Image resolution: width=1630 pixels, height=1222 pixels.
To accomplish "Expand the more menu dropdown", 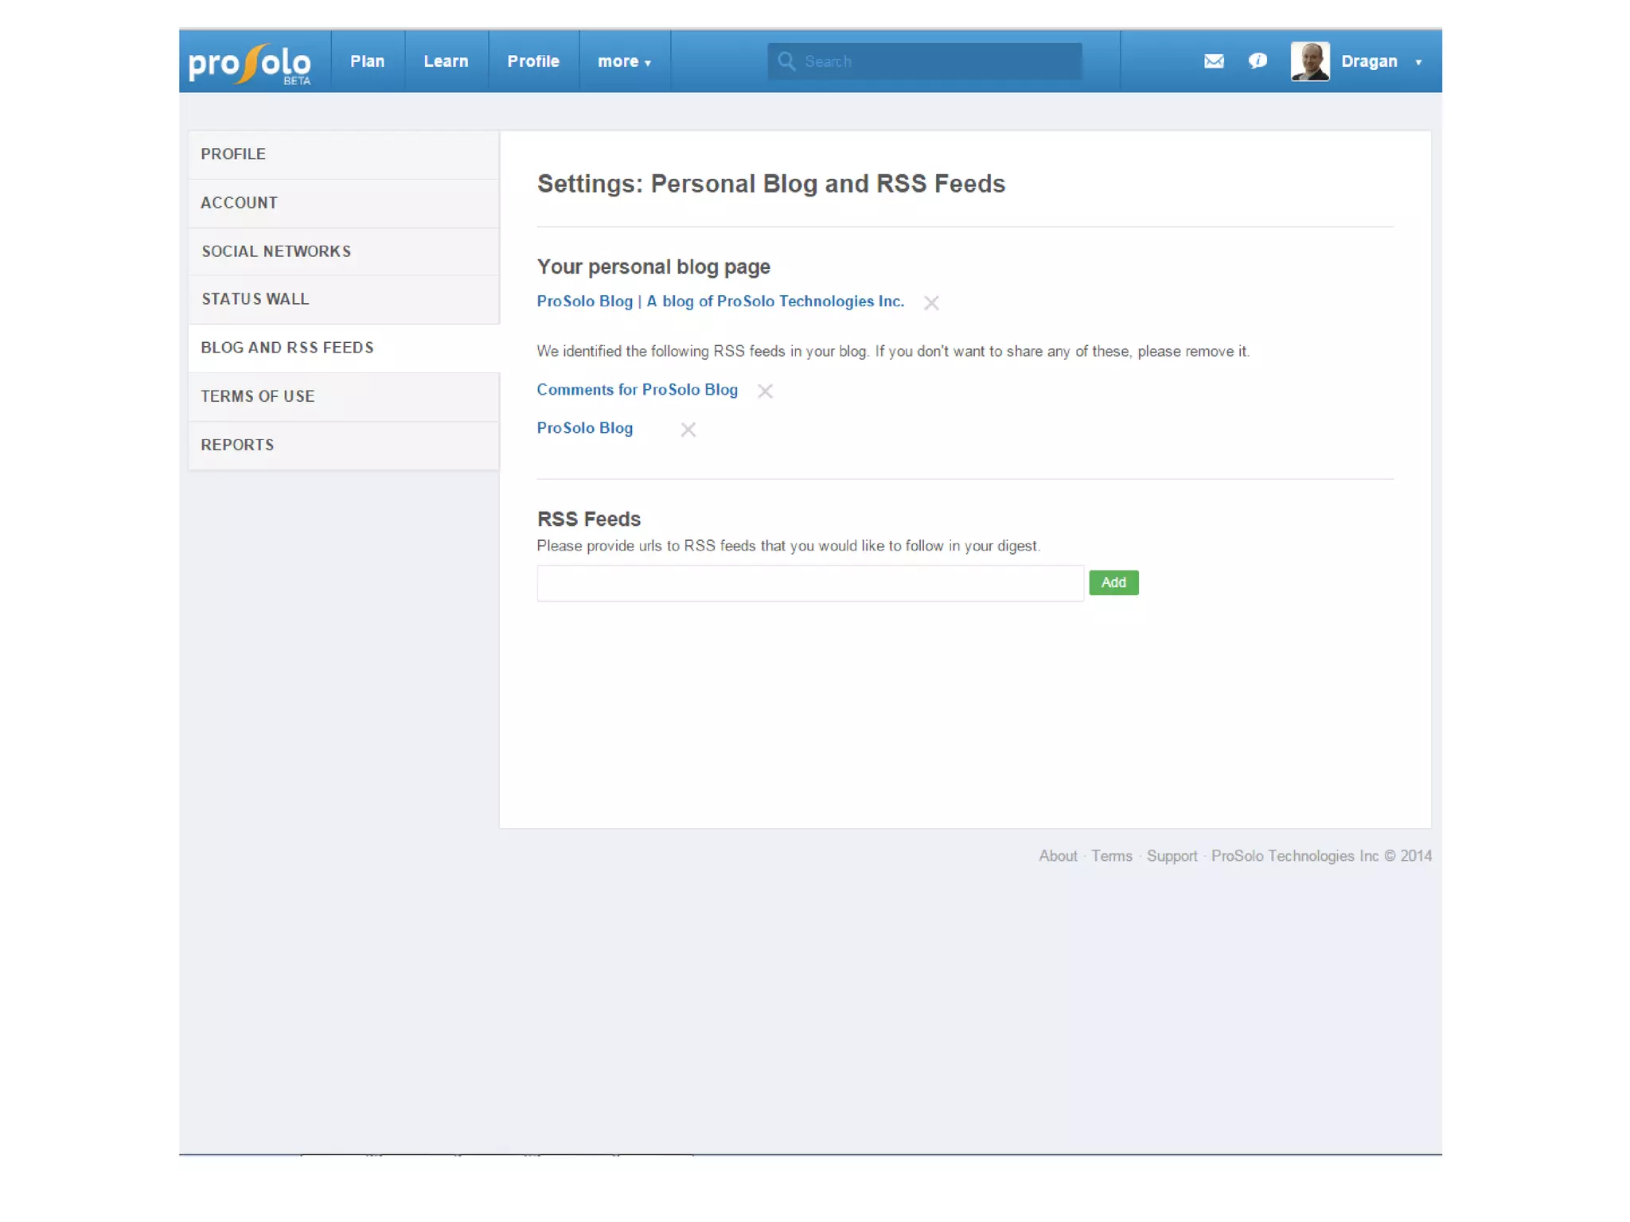I will (x=624, y=61).
